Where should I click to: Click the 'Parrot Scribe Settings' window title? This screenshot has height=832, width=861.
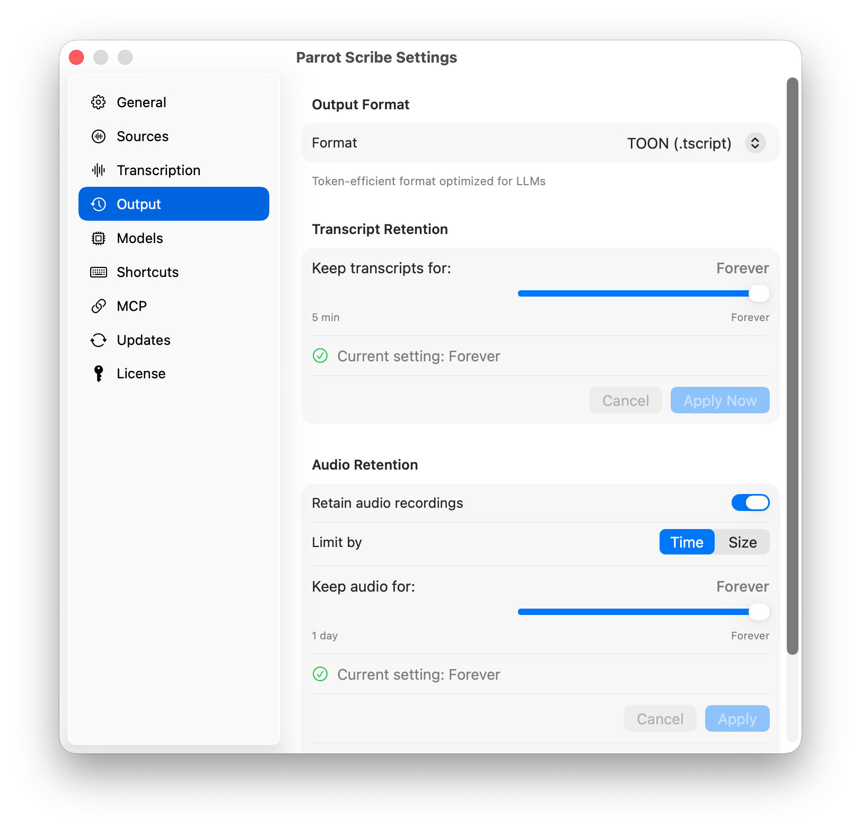click(376, 57)
